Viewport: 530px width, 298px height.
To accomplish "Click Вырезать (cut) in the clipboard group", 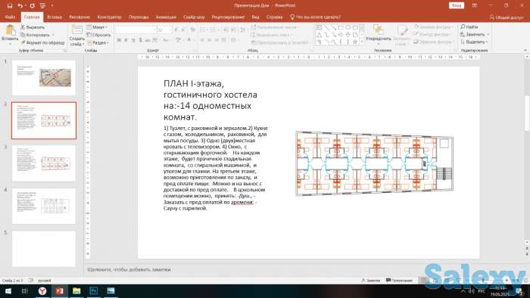I will [33, 27].
